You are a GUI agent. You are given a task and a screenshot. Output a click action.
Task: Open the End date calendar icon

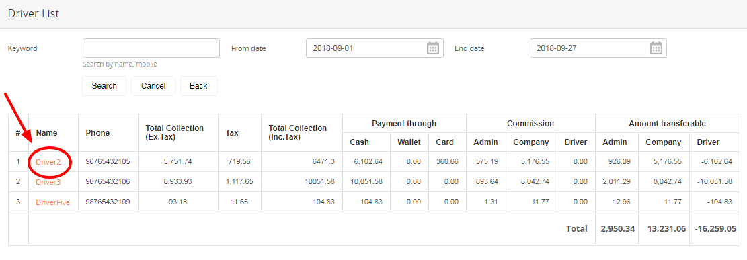656,48
